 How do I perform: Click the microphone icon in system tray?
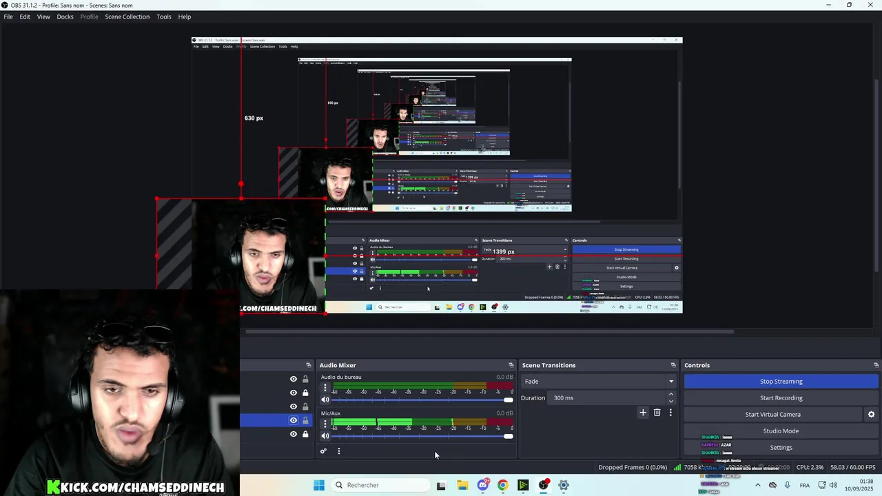tap(788, 485)
